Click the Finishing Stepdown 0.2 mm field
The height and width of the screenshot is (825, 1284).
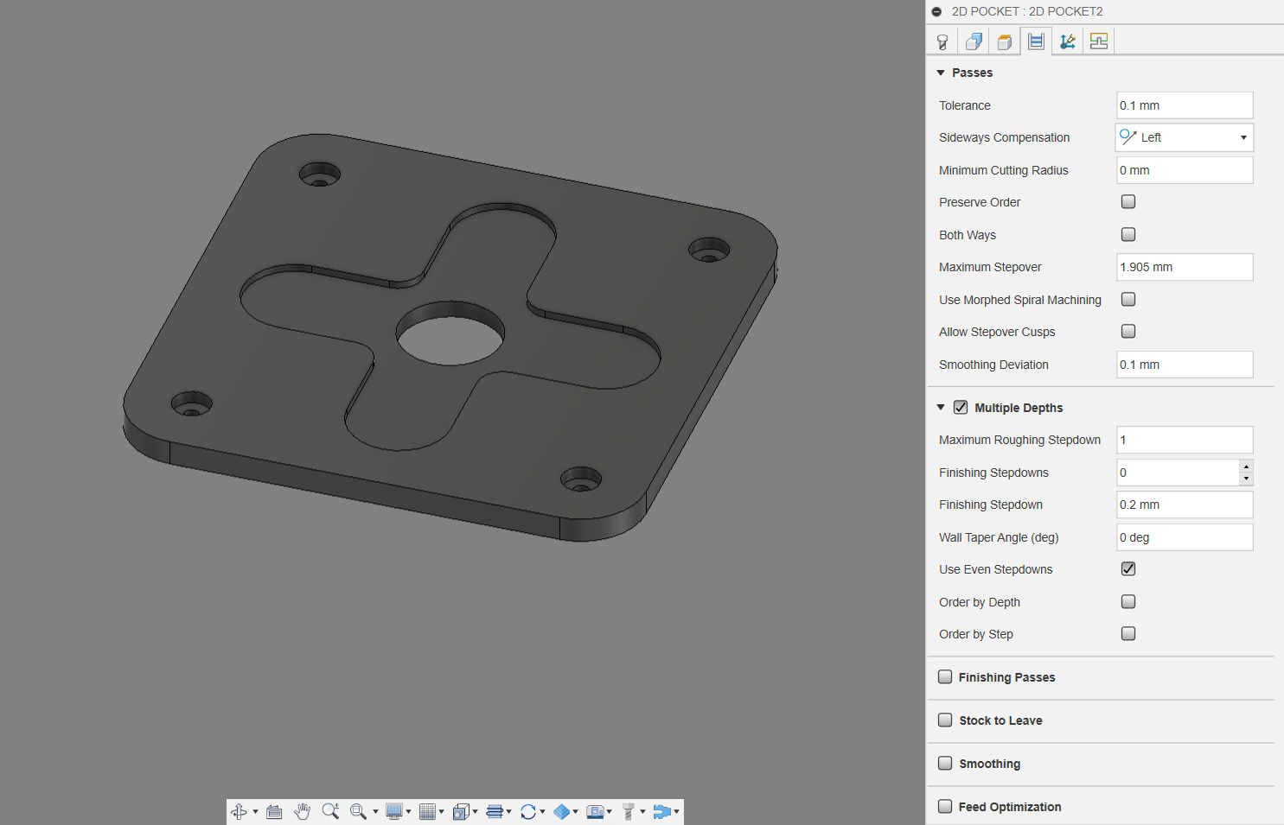(x=1185, y=505)
